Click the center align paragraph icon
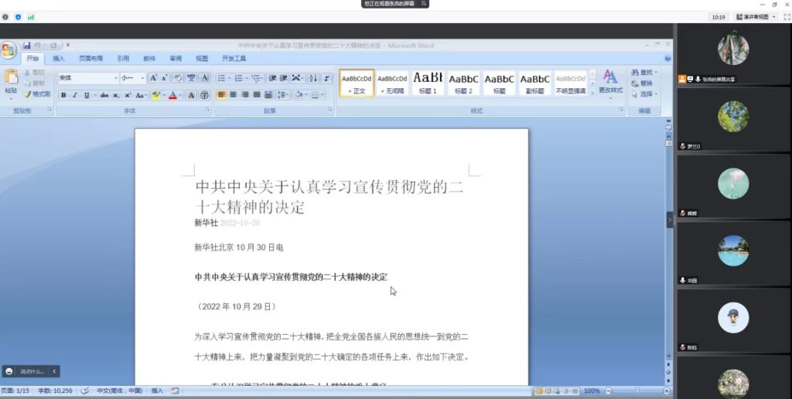Image resolution: width=792 pixels, height=399 pixels. [234, 95]
